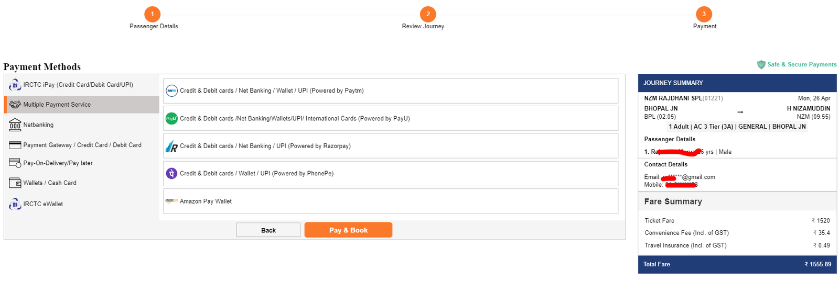Viewport: 839px width, 282px height.
Task: Click the Multiple Payment Service handshake icon
Action: 15,105
